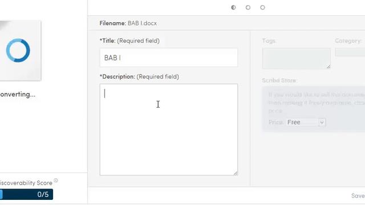Click the Converting... status text

pyautogui.click(x=18, y=95)
